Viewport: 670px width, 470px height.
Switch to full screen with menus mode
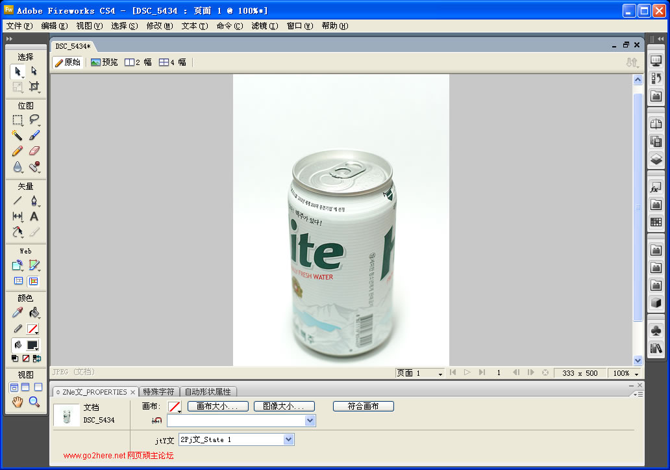click(25, 387)
